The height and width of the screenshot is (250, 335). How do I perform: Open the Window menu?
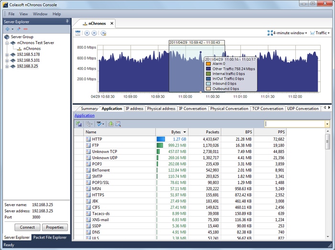[x=40, y=14]
